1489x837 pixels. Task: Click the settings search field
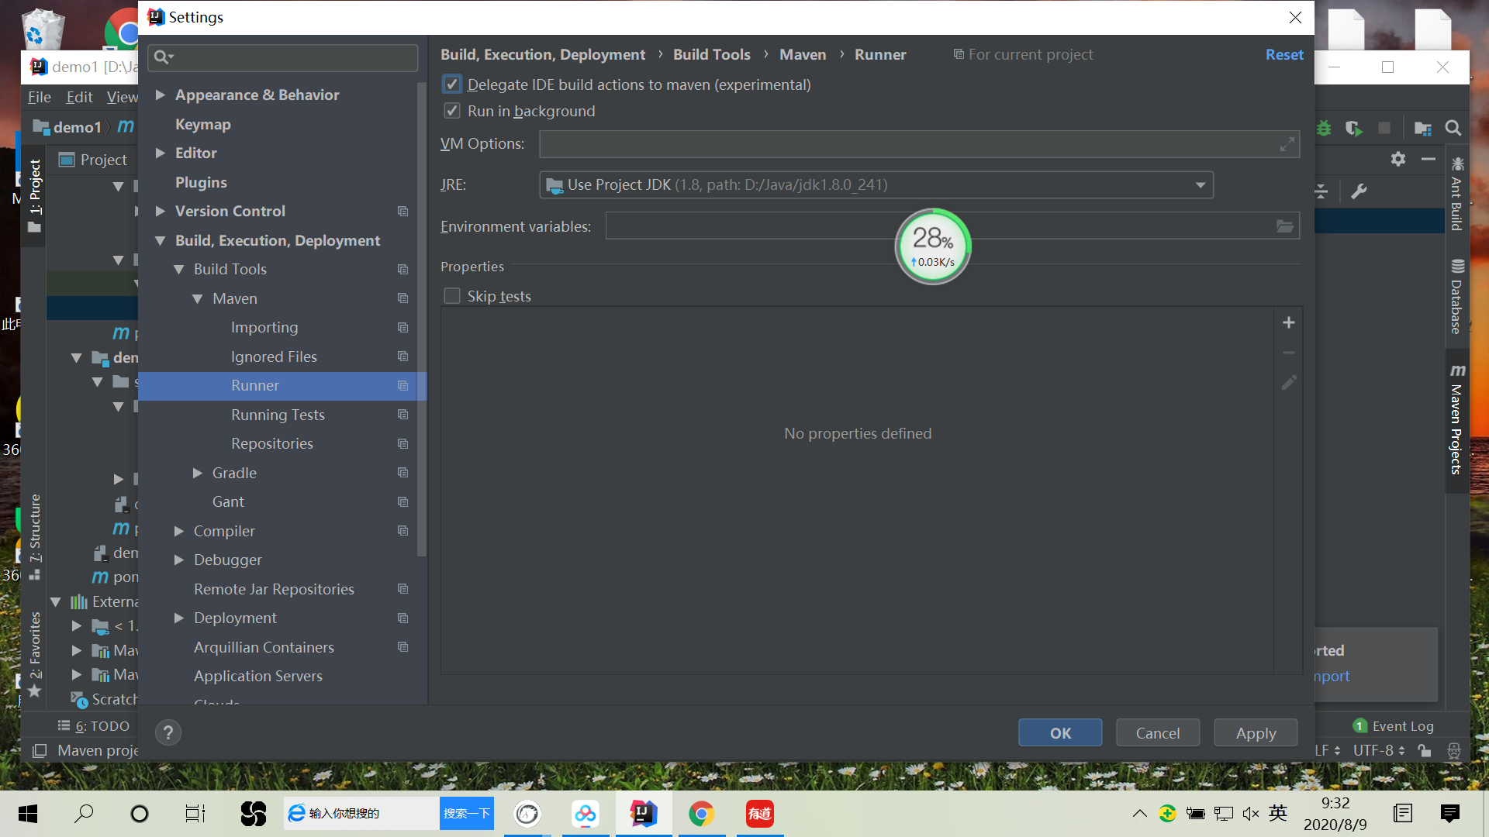click(x=282, y=57)
